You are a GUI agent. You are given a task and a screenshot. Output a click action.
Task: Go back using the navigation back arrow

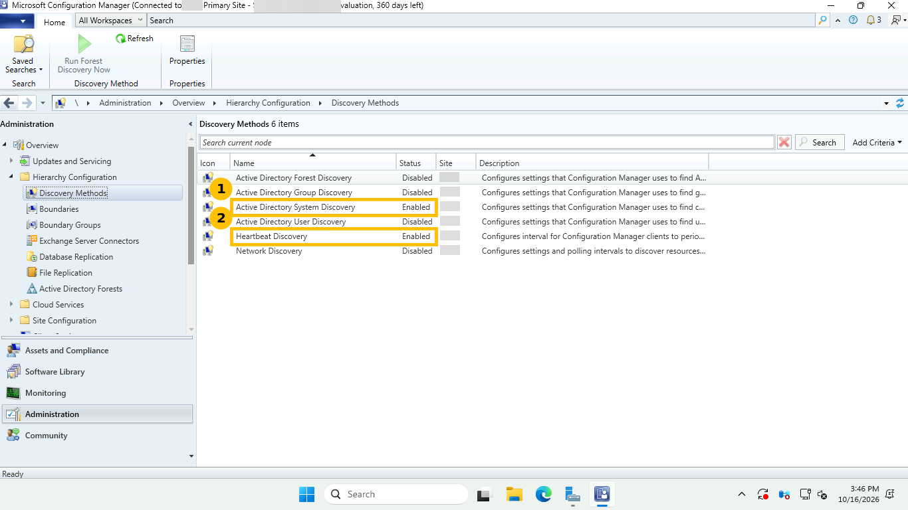(x=9, y=103)
